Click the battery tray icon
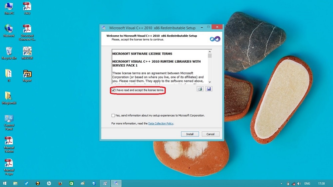The width and height of the screenshot is (333, 187). tap(288, 184)
